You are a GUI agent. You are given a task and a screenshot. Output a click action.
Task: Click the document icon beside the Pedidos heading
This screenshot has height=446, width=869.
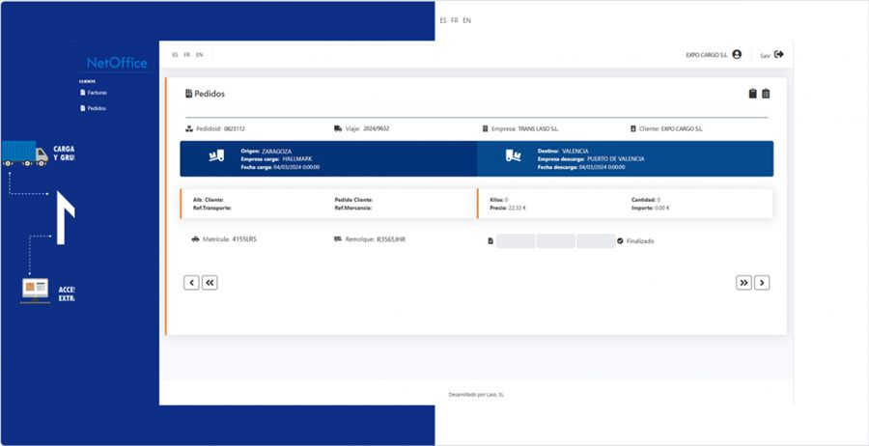[188, 94]
